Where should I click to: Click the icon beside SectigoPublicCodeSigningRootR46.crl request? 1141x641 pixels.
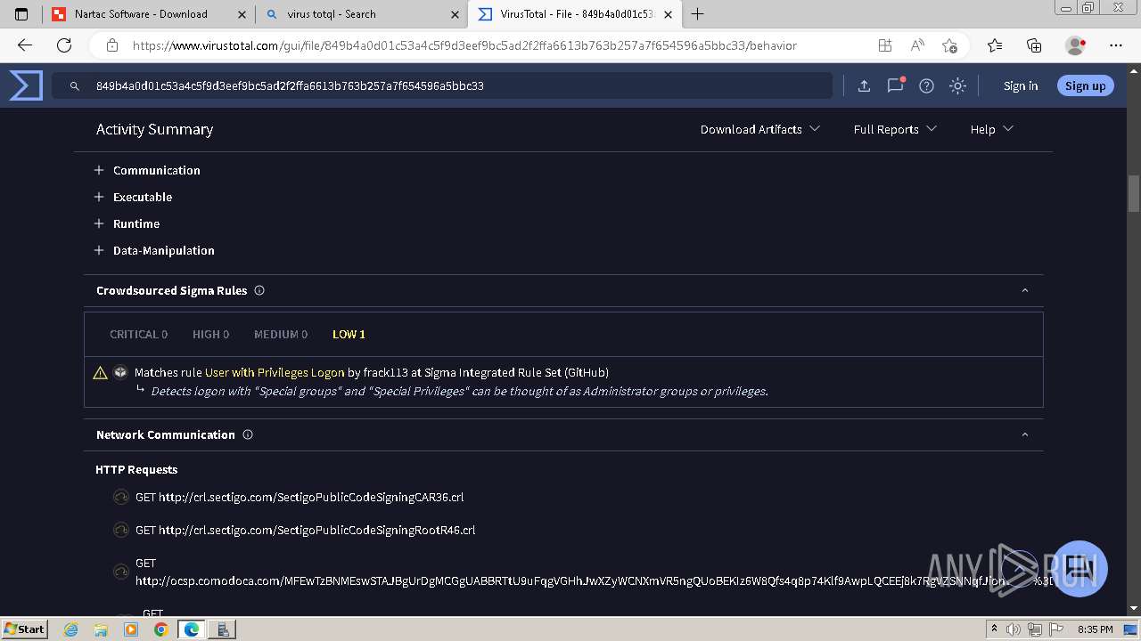point(121,530)
